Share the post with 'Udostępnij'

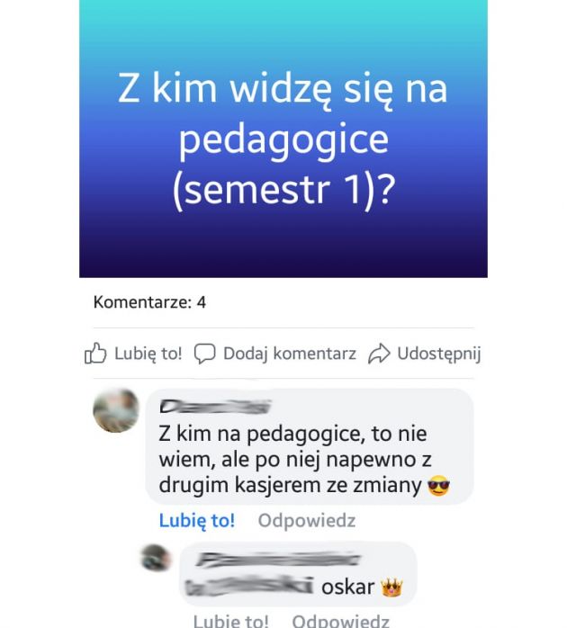coord(439,354)
